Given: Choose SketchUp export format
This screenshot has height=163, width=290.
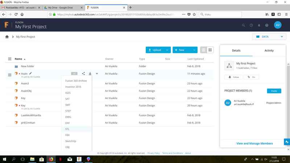Looking at the screenshot, I should 71,141.
